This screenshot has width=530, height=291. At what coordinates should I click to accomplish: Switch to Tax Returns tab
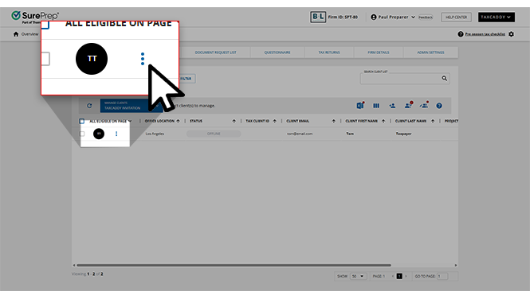329,52
